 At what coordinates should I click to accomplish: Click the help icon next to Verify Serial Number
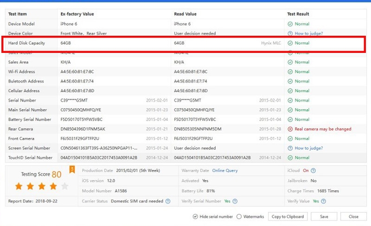click(x=235, y=201)
